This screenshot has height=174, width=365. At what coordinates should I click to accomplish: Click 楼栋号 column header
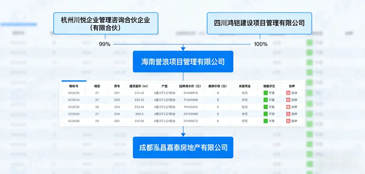[x=74, y=86]
